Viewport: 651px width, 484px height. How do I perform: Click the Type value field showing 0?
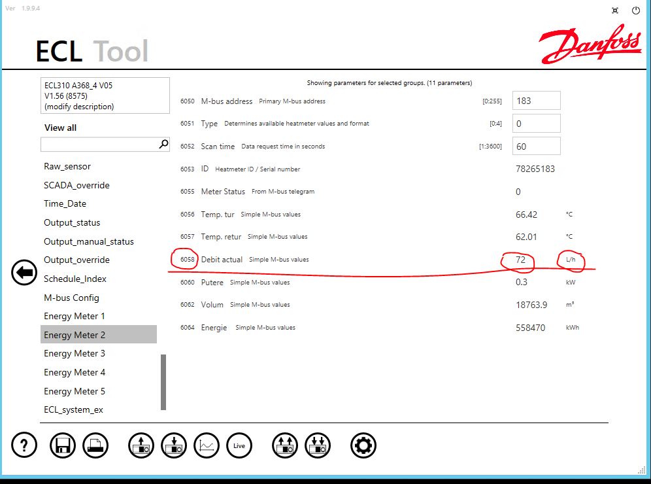point(537,124)
